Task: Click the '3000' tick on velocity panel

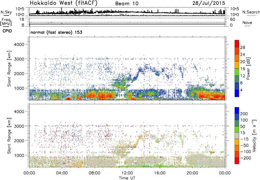Action: [x=19, y=126]
